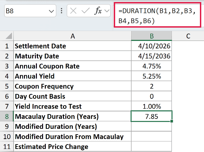Select row 1 header
This screenshot has height=152, width=204.
(x=7, y=46)
